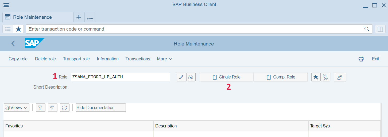The image size is (388, 137).
Task: Create a Comp. Role
Action: click(x=281, y=77)
